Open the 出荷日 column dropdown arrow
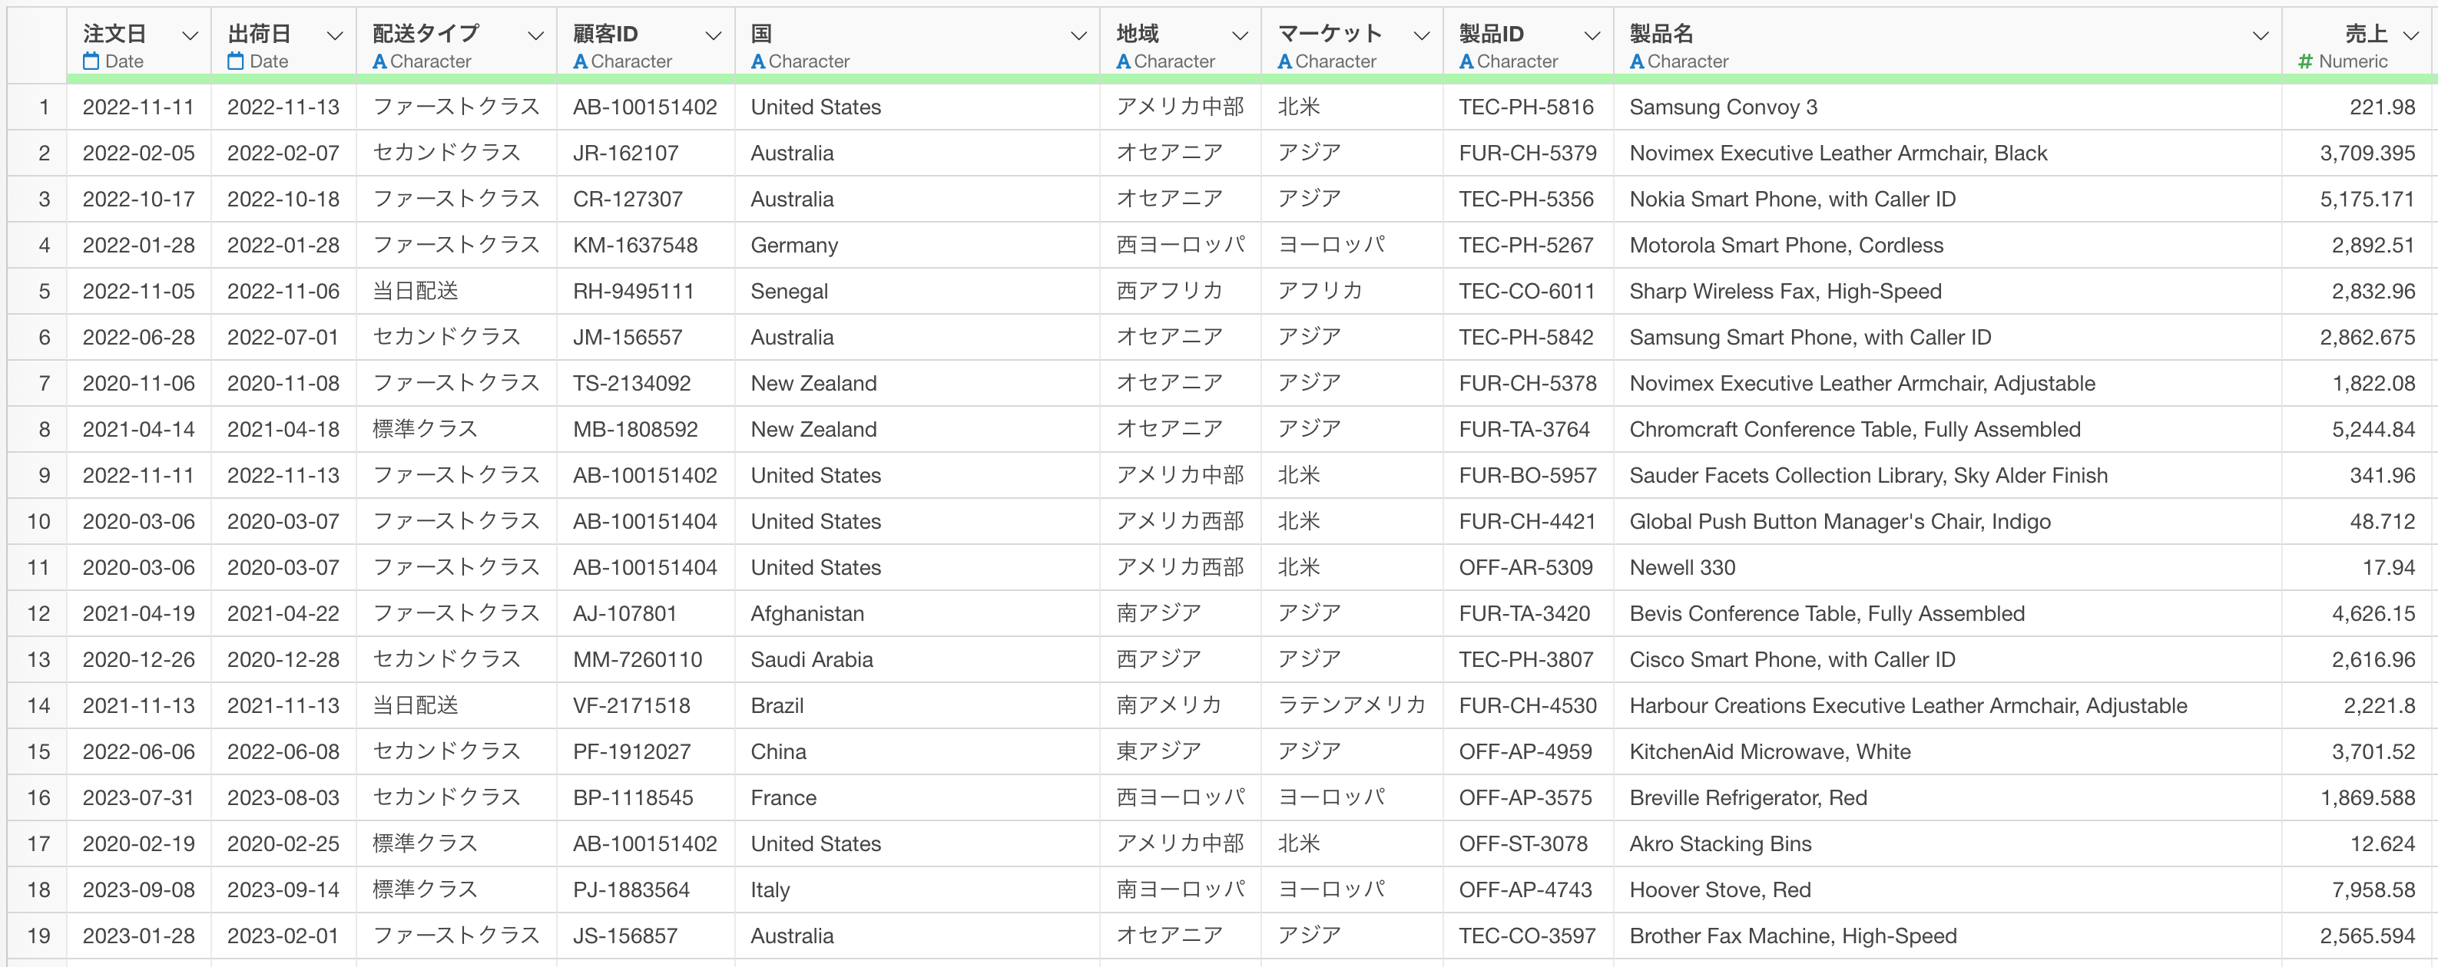The image size is (2438, 967). click(334, 36)
